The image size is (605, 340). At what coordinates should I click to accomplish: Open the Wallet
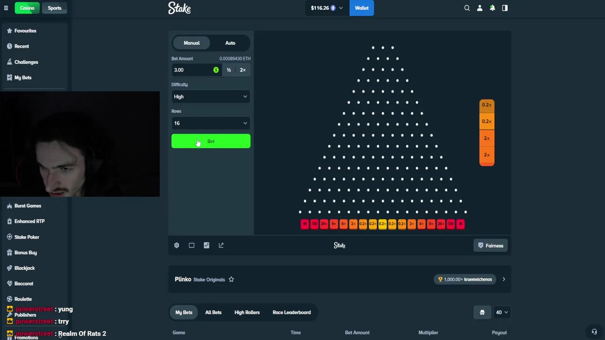pyautogui.click(x=362, y=8)
